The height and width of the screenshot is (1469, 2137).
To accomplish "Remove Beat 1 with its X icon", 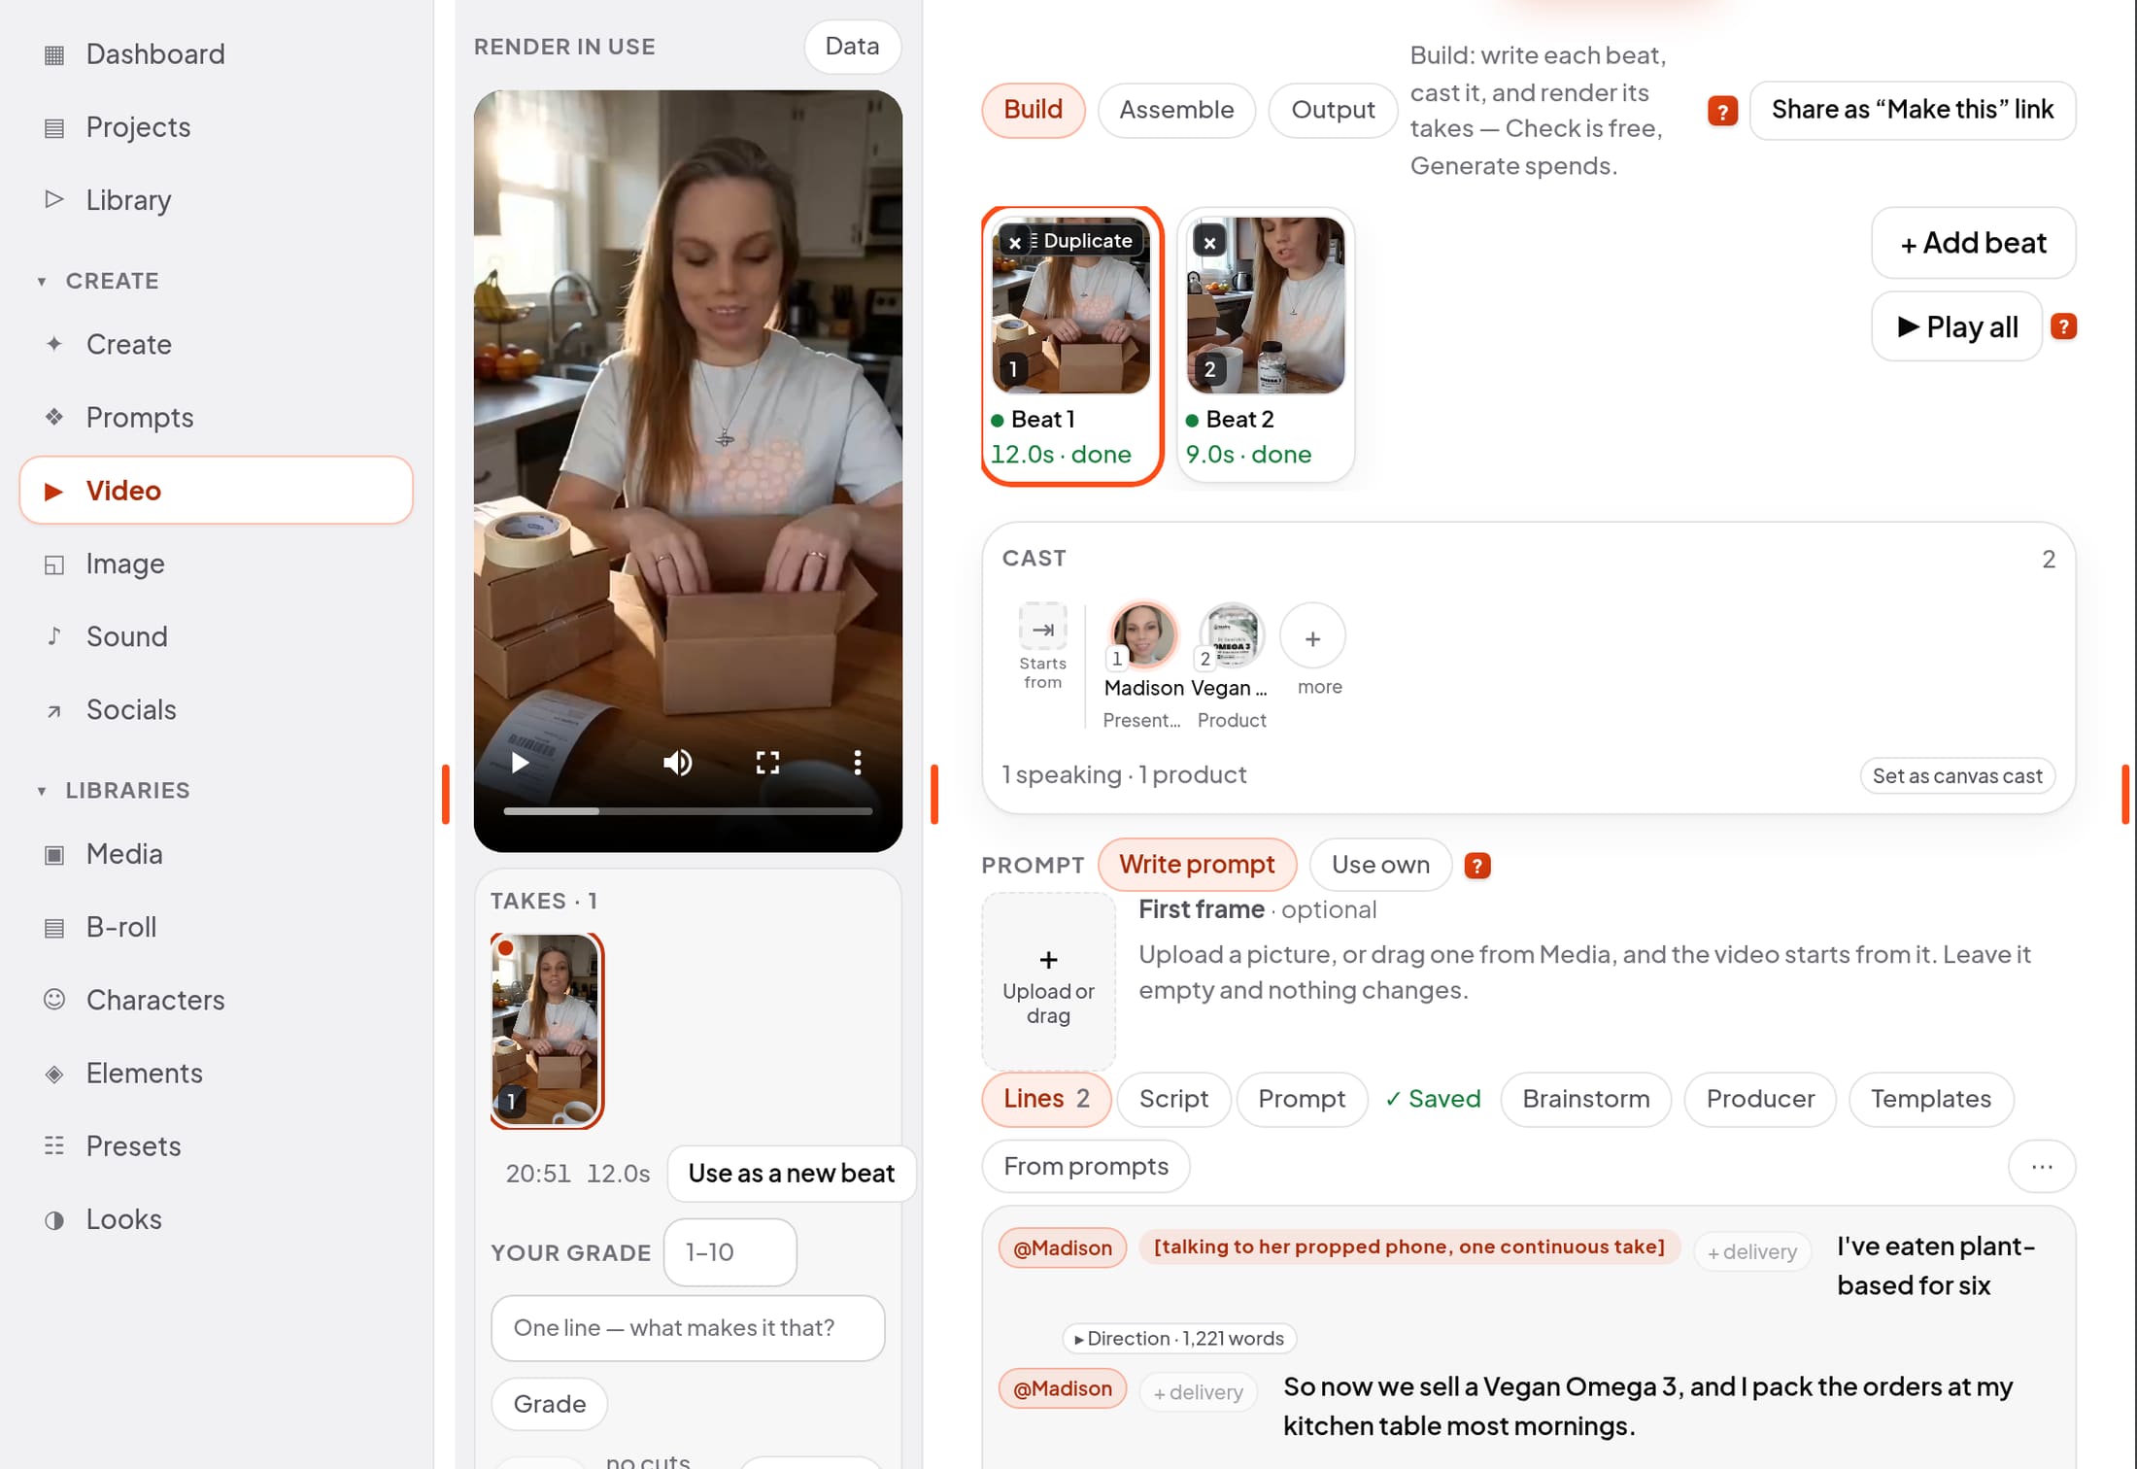I will [1014, 242].
